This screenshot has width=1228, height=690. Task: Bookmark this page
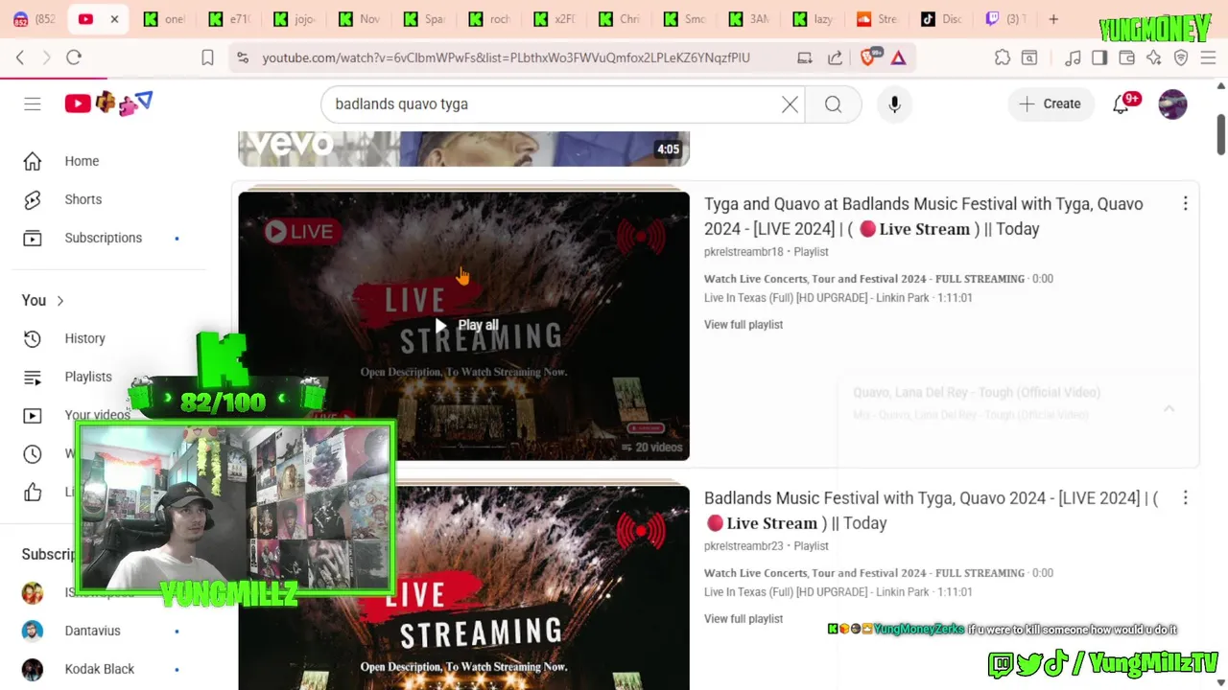pyautogui.click(x=207, y=57)
